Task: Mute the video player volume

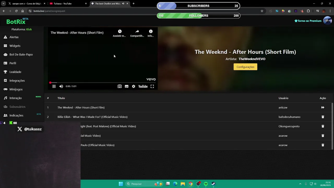Action: pyautogui.click(x=61, y=86)
